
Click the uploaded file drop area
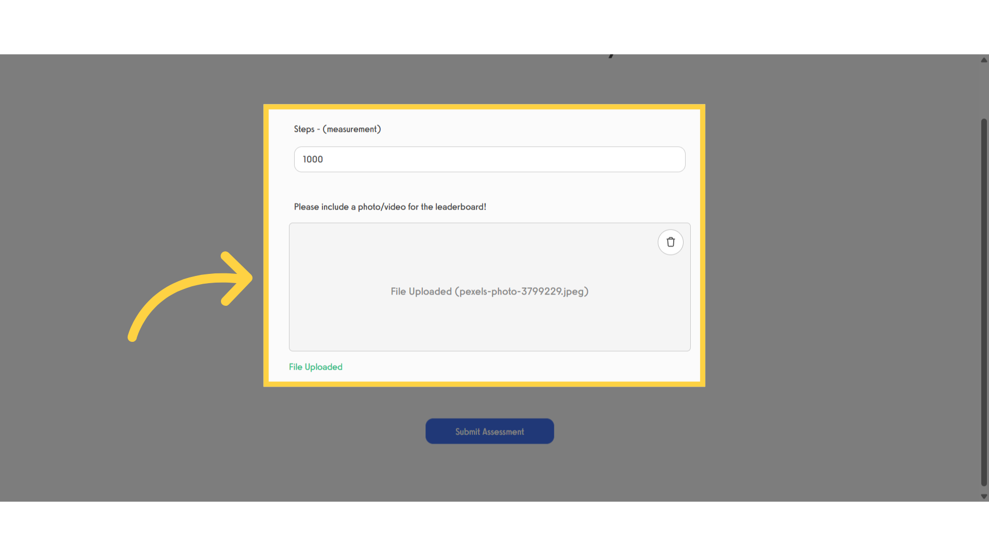point(489,287)
